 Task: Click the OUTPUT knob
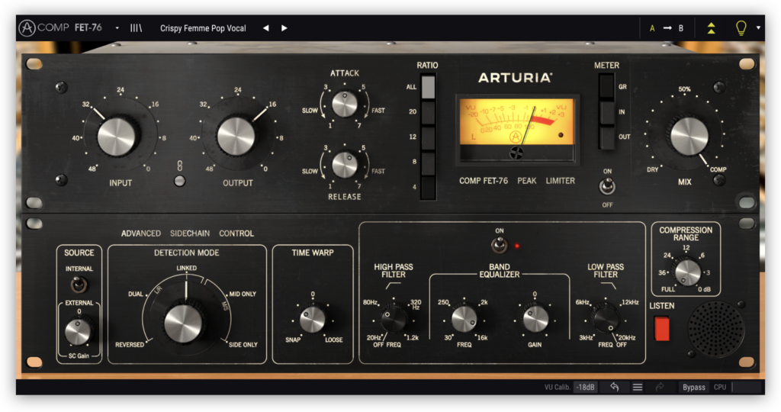[236, 136]
